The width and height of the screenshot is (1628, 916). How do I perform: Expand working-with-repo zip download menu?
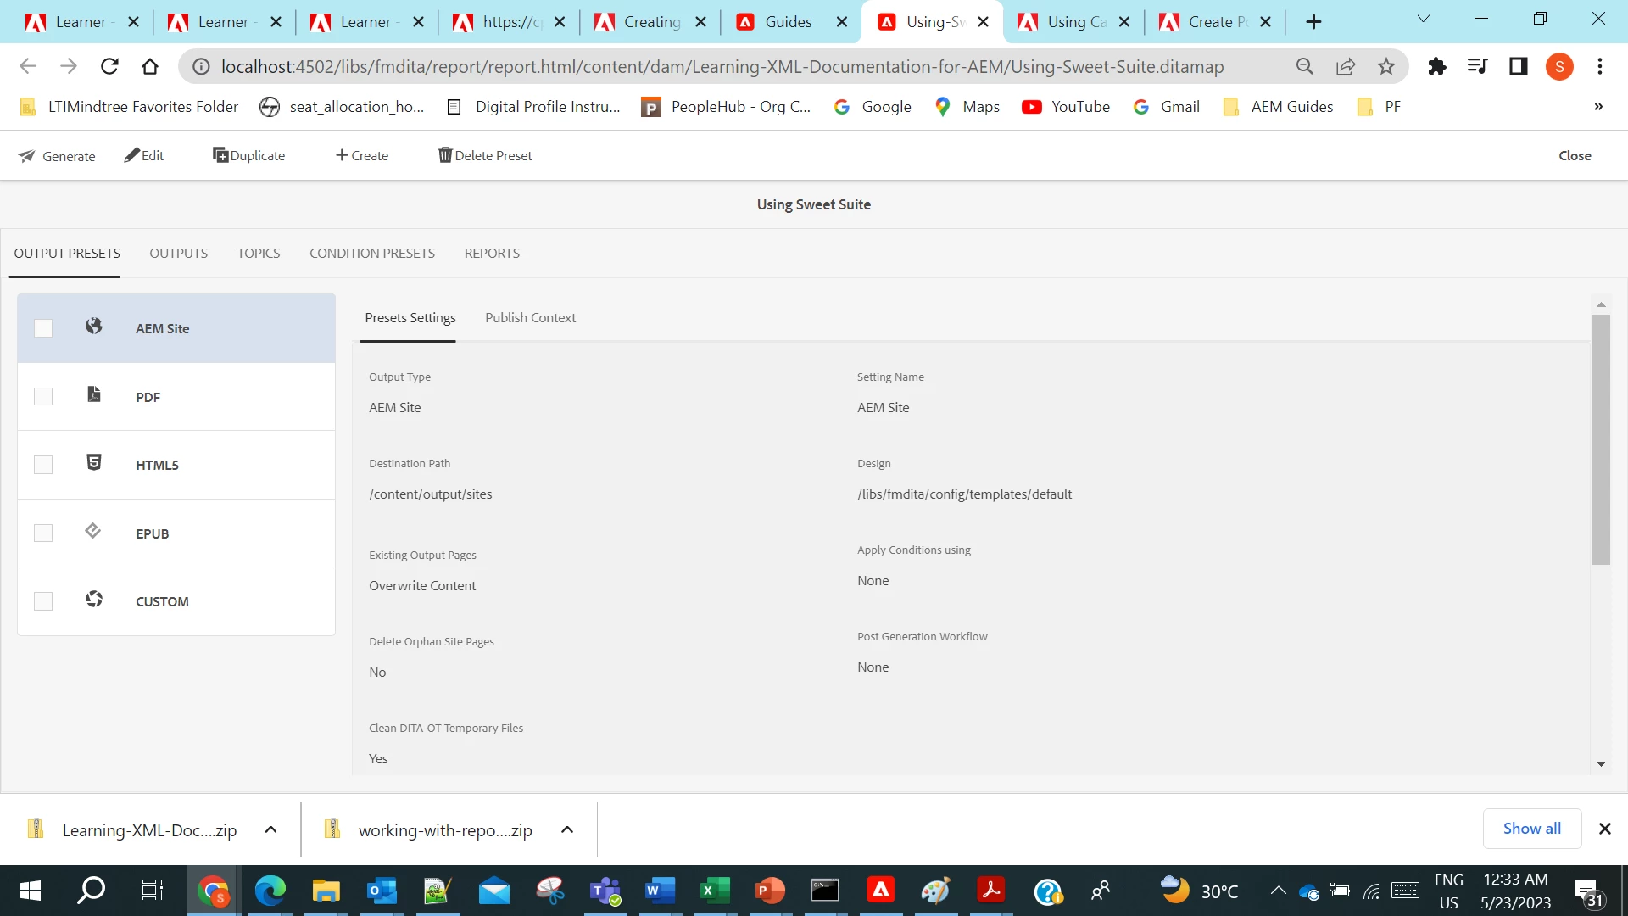pos(567,830)
